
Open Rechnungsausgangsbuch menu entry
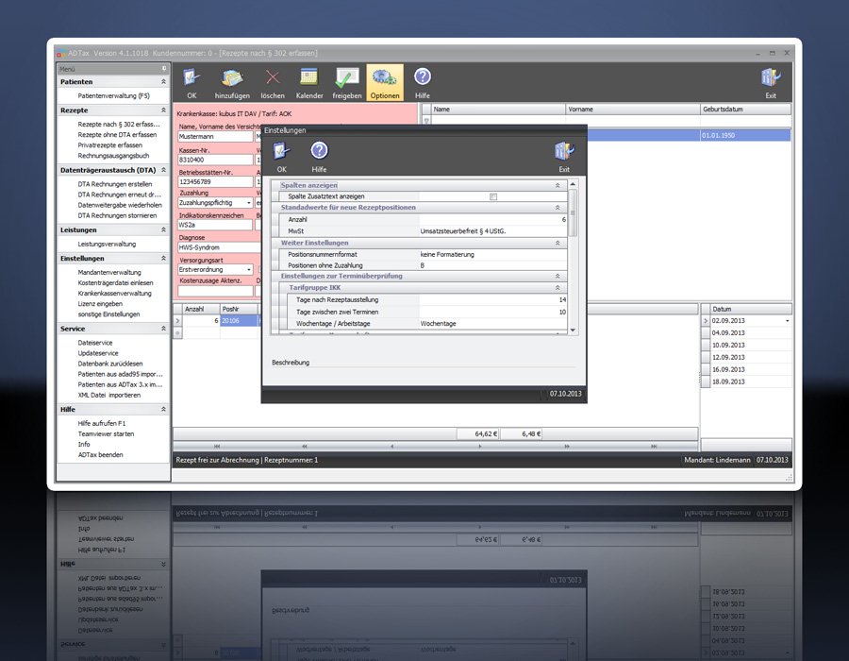[x=113, y=156]
